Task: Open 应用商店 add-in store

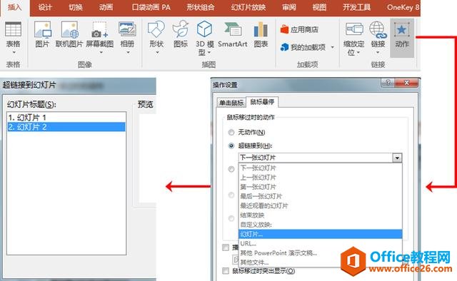Action: pyautogui.click(x=299, y=29)
